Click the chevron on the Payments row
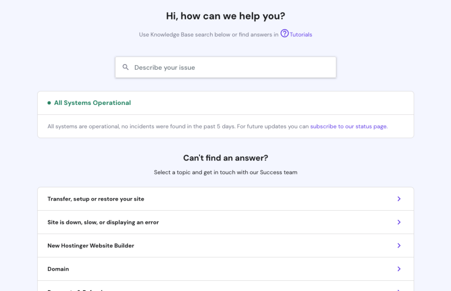 399,289
